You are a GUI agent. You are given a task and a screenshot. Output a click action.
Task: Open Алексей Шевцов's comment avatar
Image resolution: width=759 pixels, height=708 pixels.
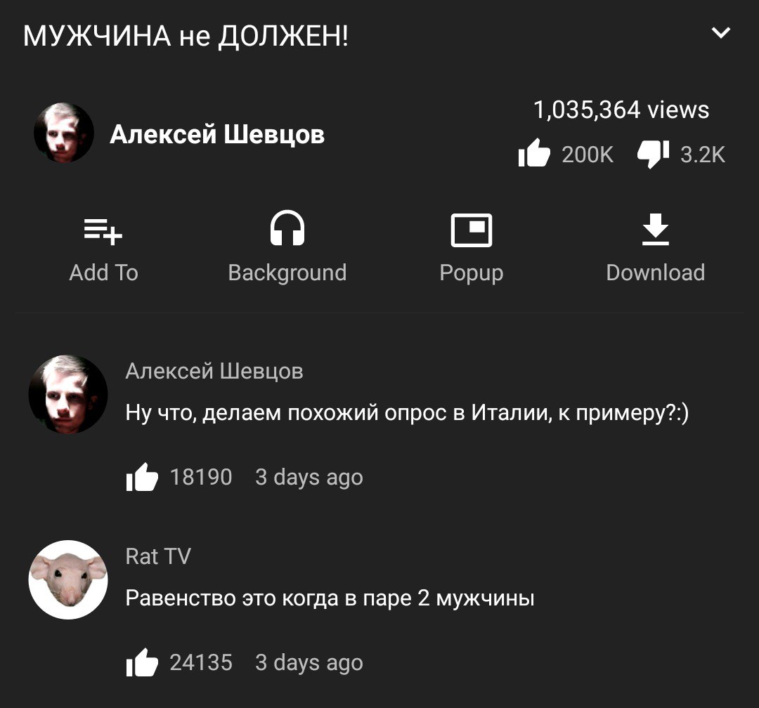[x=67, y=395]
